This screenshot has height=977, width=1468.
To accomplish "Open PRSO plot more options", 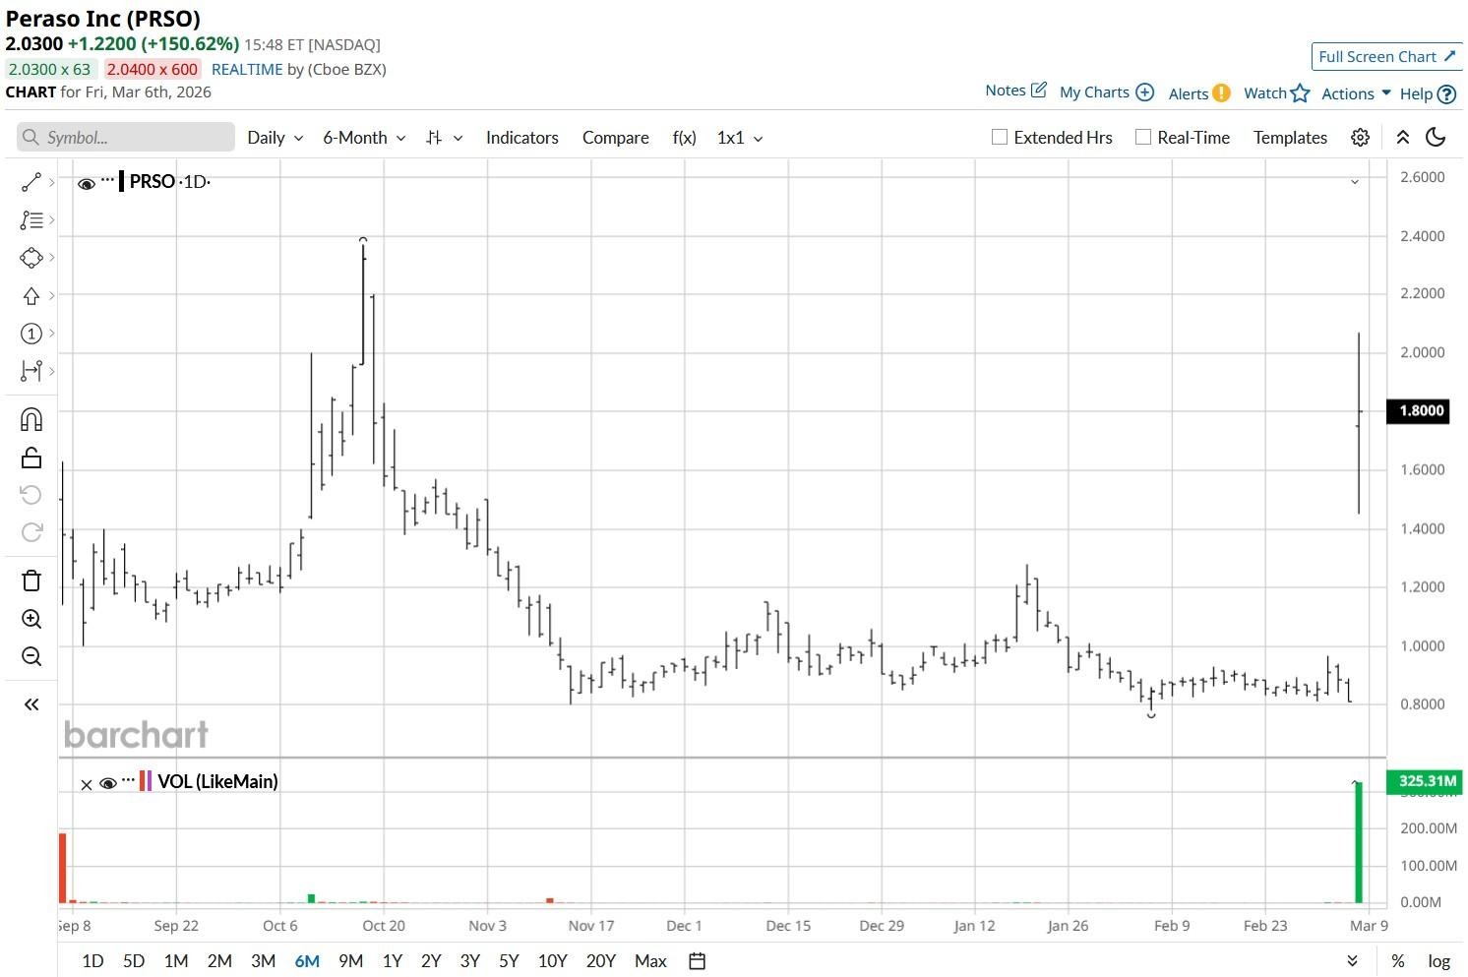I will (107, 180).
